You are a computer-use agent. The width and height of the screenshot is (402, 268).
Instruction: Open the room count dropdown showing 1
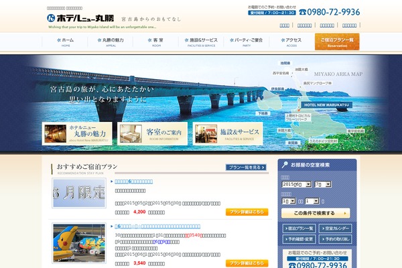312,201
